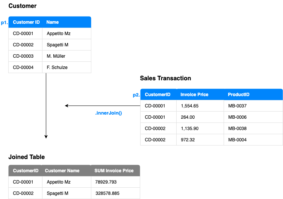Viewport: 283px width, 199px height.
Task: Select the M. Müller cell
Action: pyautogui.click(x=56, y=56)
